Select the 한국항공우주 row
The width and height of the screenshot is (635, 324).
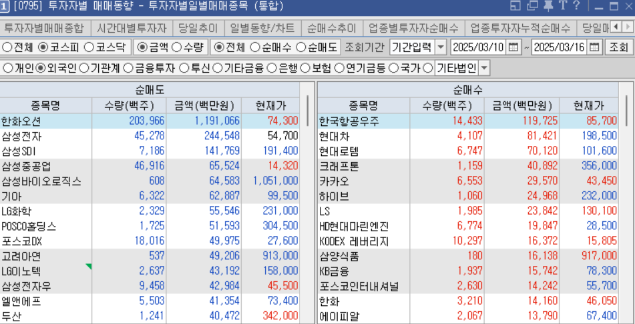[x=468, y=121]
